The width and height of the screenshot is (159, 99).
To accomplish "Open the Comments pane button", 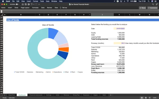I will pyautogui.click(x=153, y=8).
